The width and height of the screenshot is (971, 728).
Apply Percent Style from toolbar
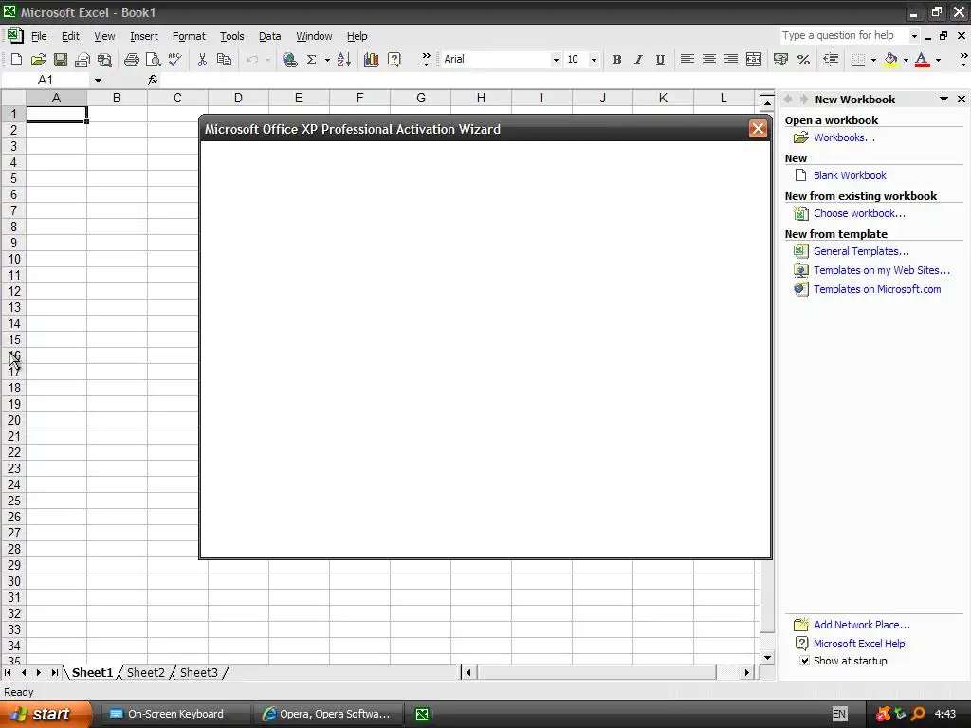(803, 60)
